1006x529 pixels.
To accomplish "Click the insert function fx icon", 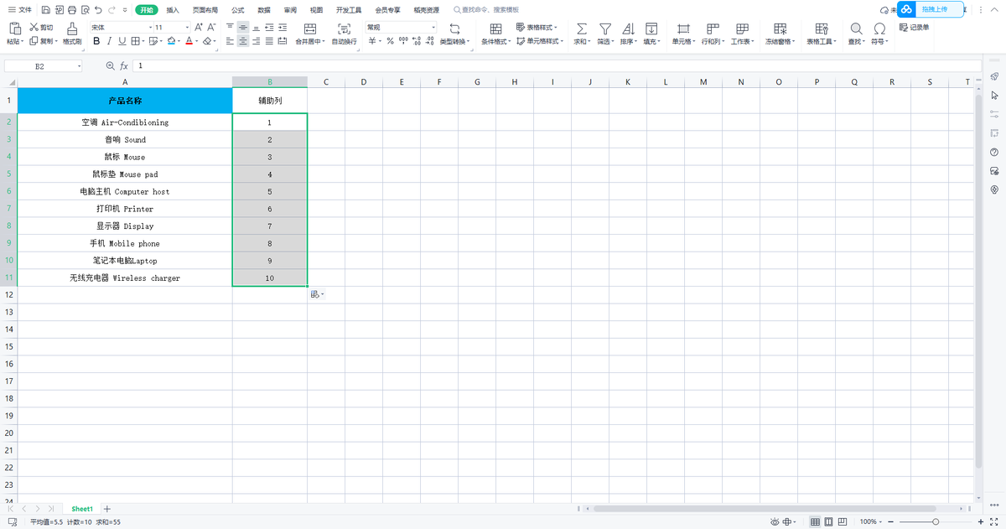I will tap(124, 65).
